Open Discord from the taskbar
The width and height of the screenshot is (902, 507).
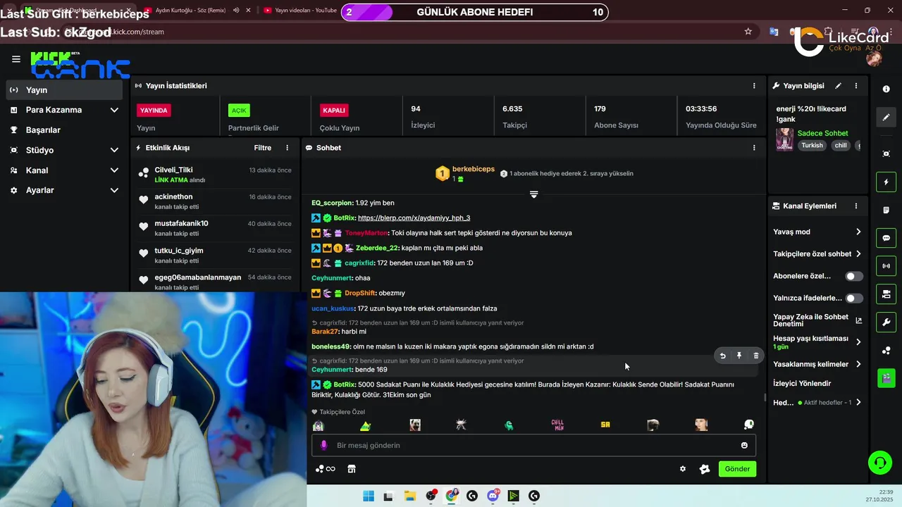(x=493, y=496)
